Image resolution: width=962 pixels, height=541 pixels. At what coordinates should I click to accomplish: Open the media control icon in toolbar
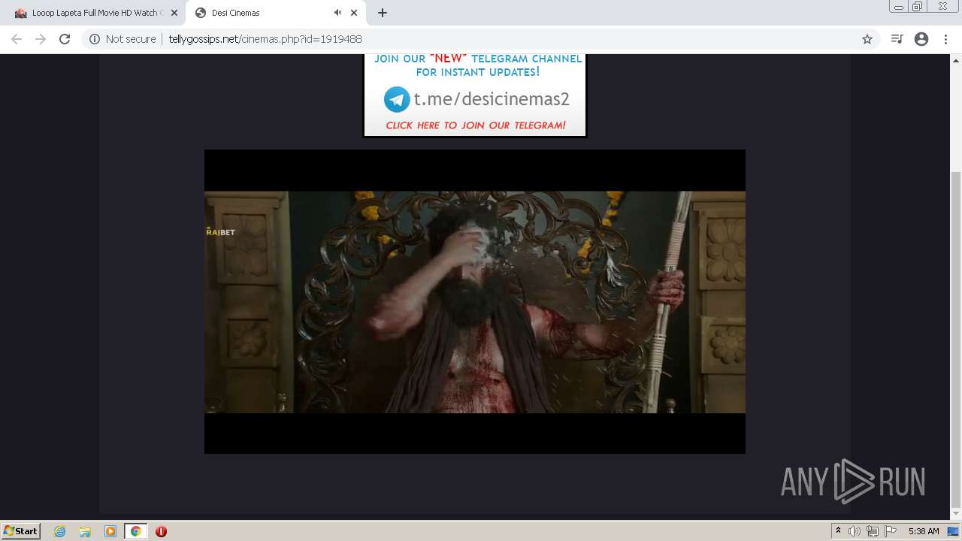pos(897,39)
